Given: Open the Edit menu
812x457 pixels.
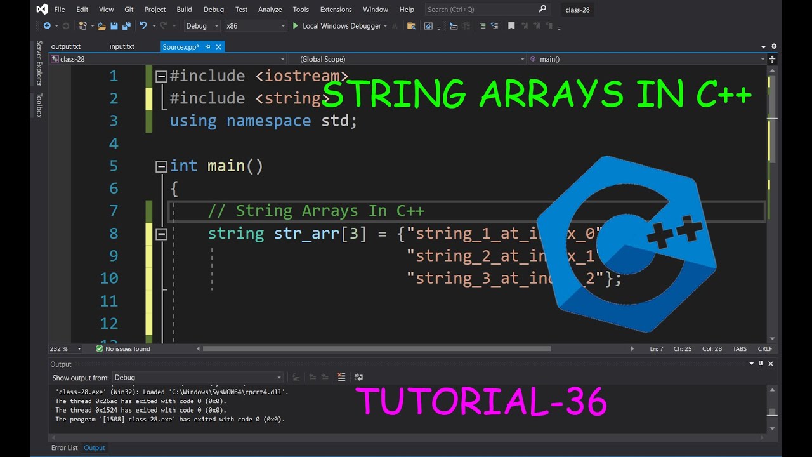Looking at the screenshot, I should tap(82, 10).
